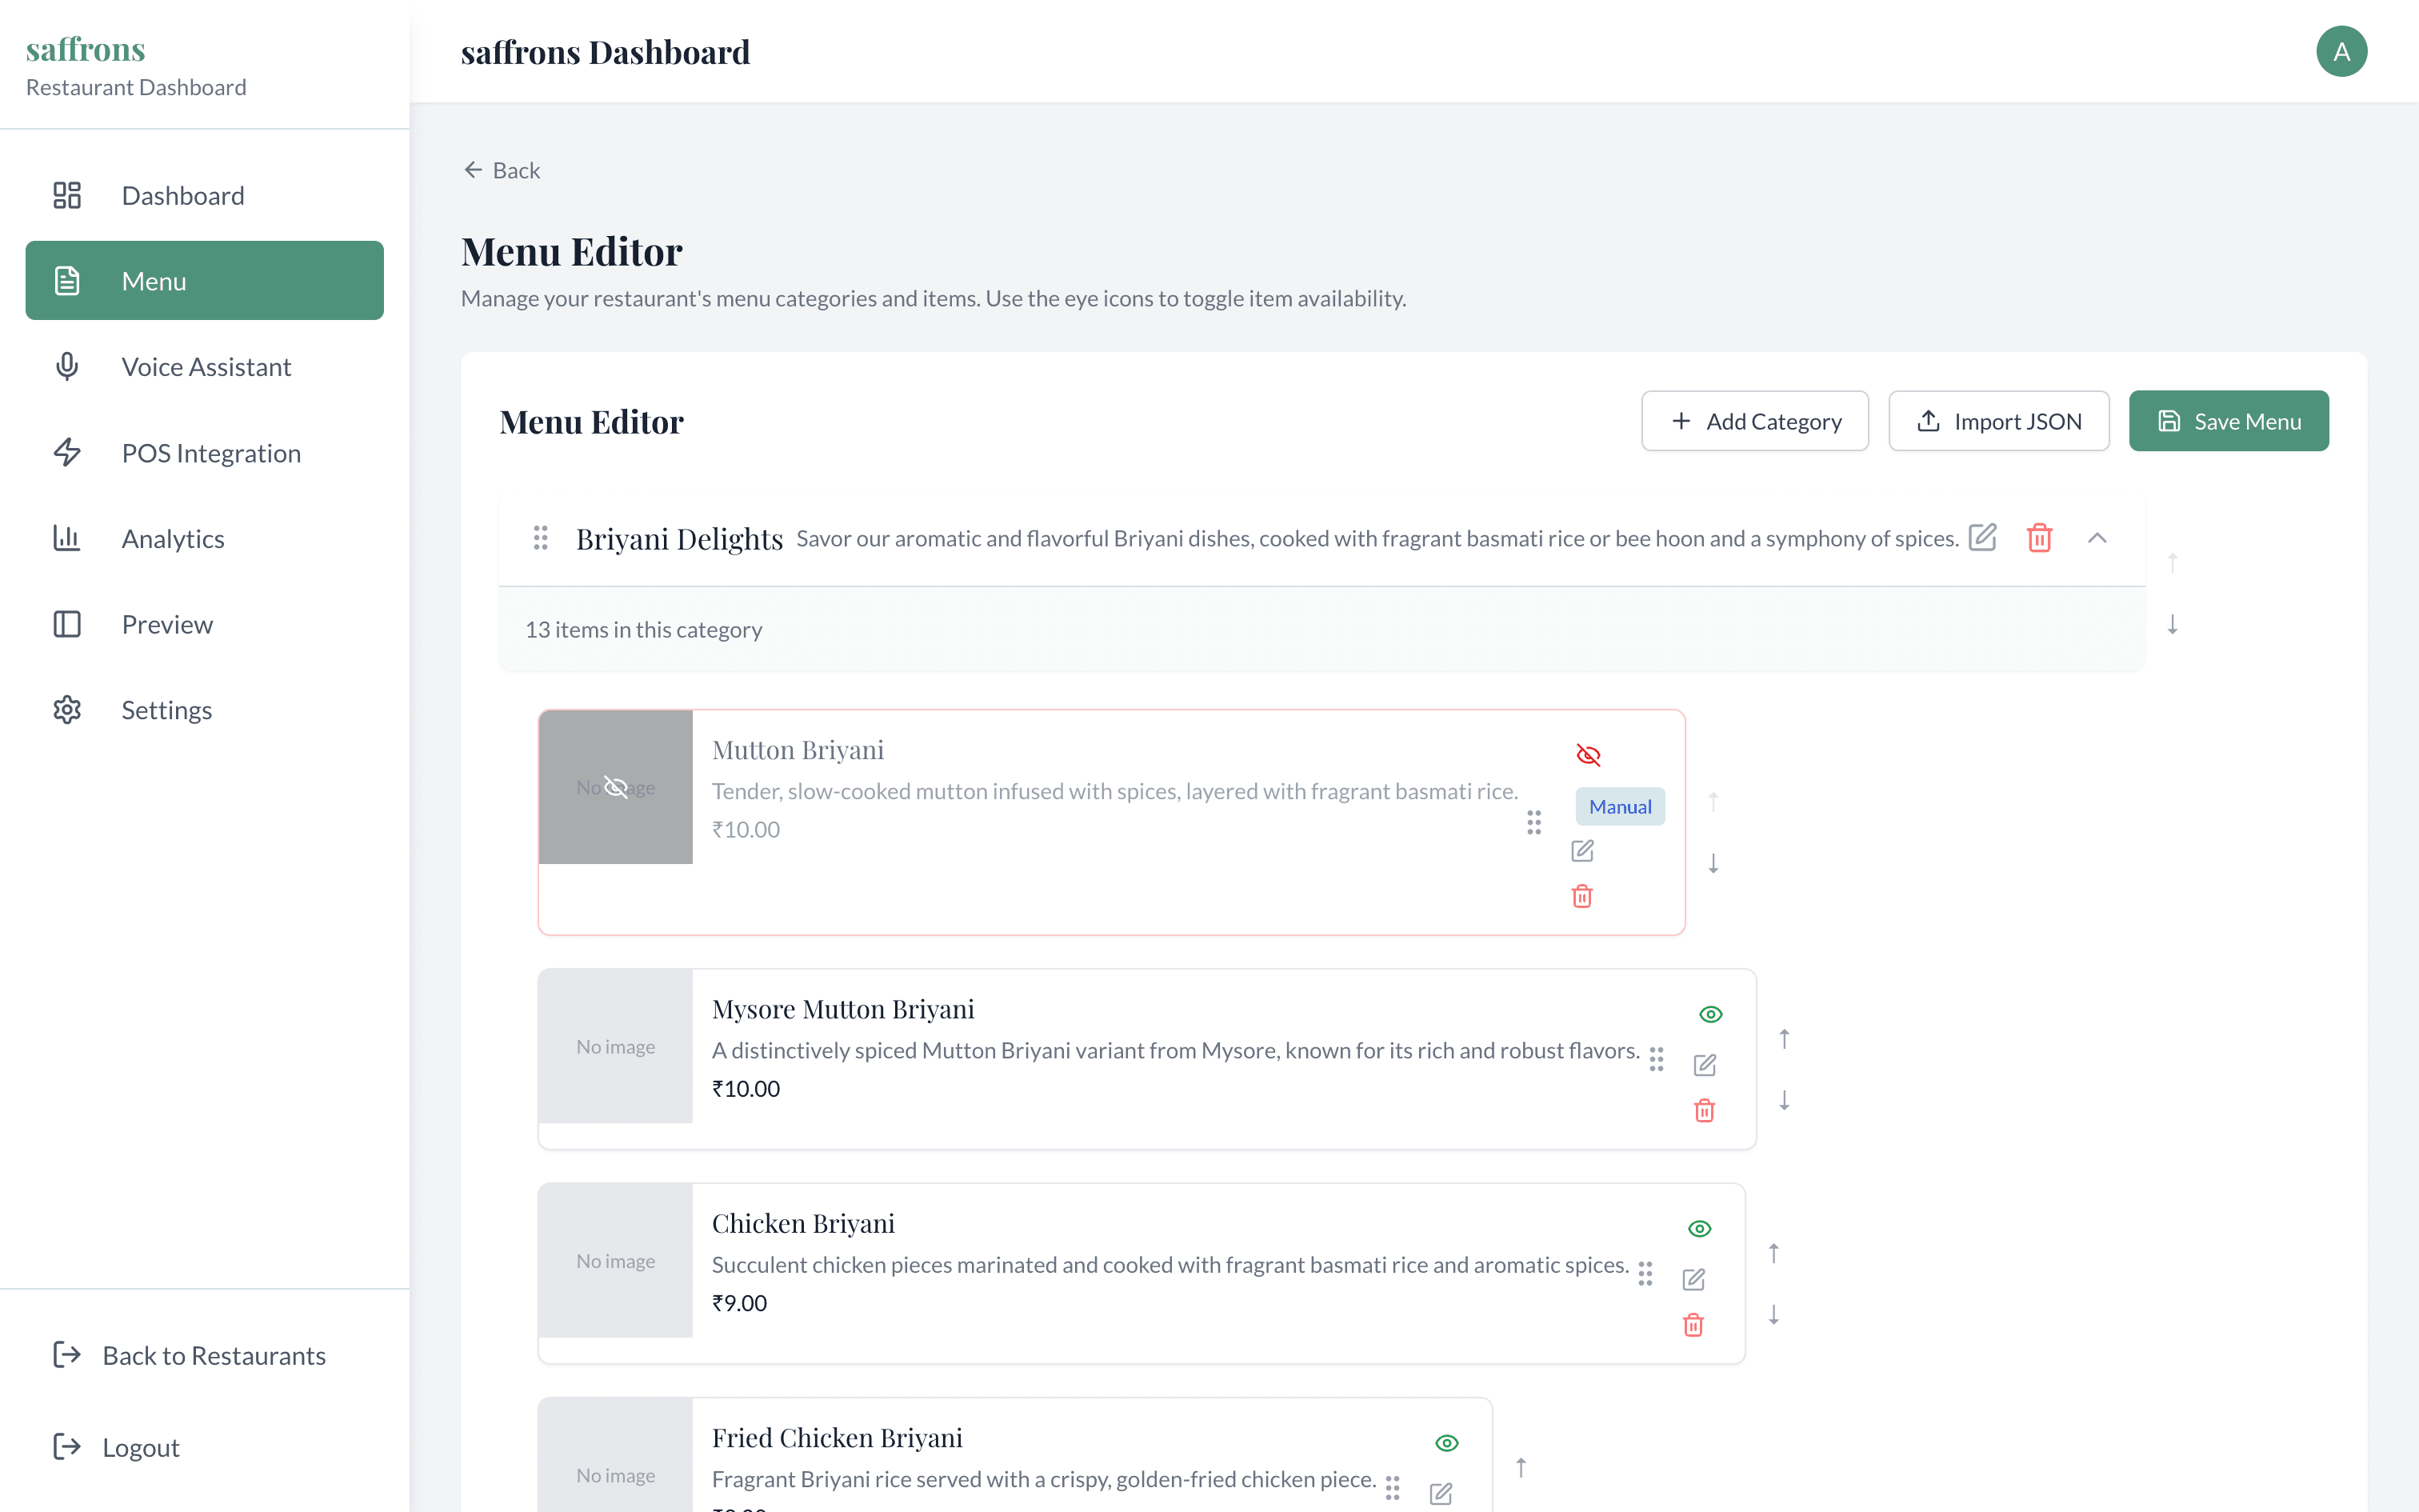Click the Back link

point(502,170)
